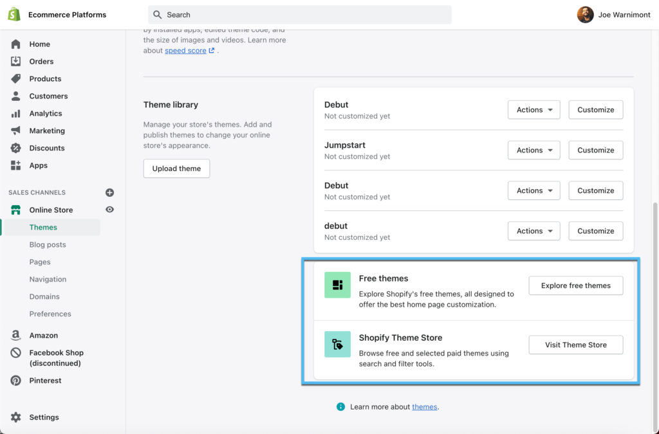Open Analytics with the bar chart icon
This screenshot has height=434, width=659.
tap(15, 113)
